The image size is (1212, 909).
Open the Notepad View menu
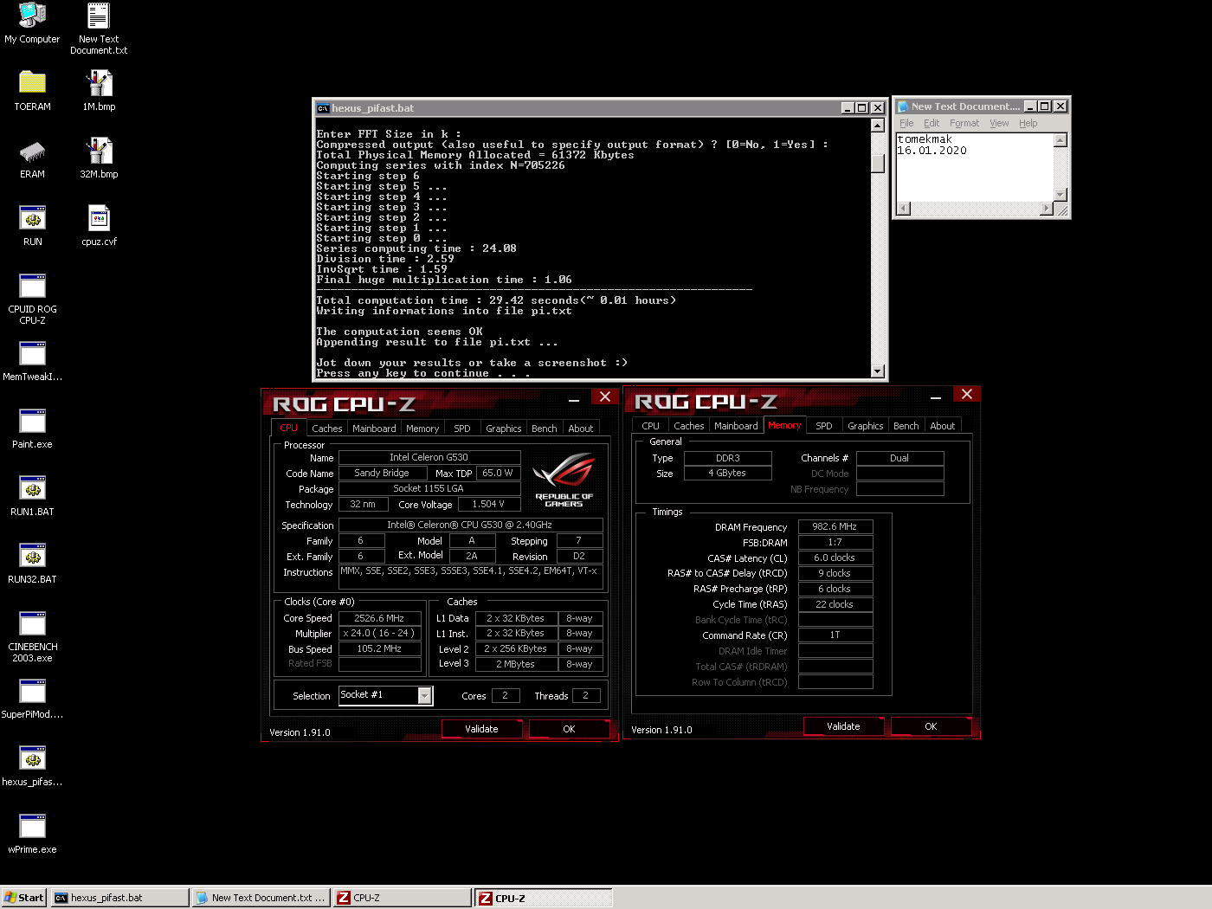click(999, 123)
